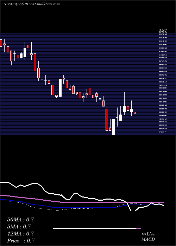Click the Price : 0.7 value
The image size is (176, 246).
(21, 241)
